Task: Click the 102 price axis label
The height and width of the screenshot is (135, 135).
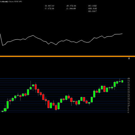Action: (129, 105)
